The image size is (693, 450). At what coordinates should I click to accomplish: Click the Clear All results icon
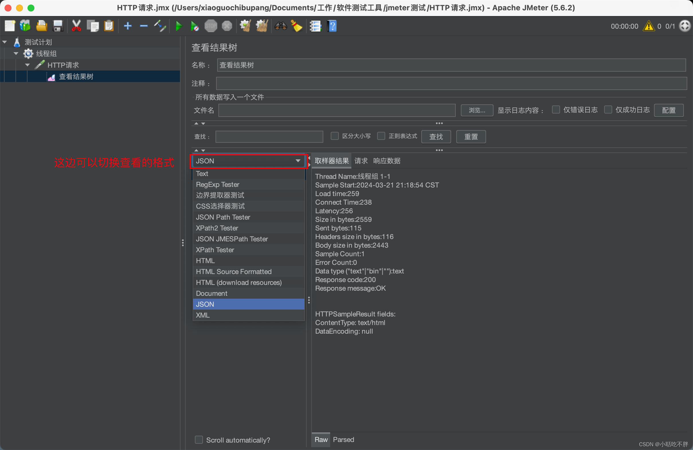point(262,26)
